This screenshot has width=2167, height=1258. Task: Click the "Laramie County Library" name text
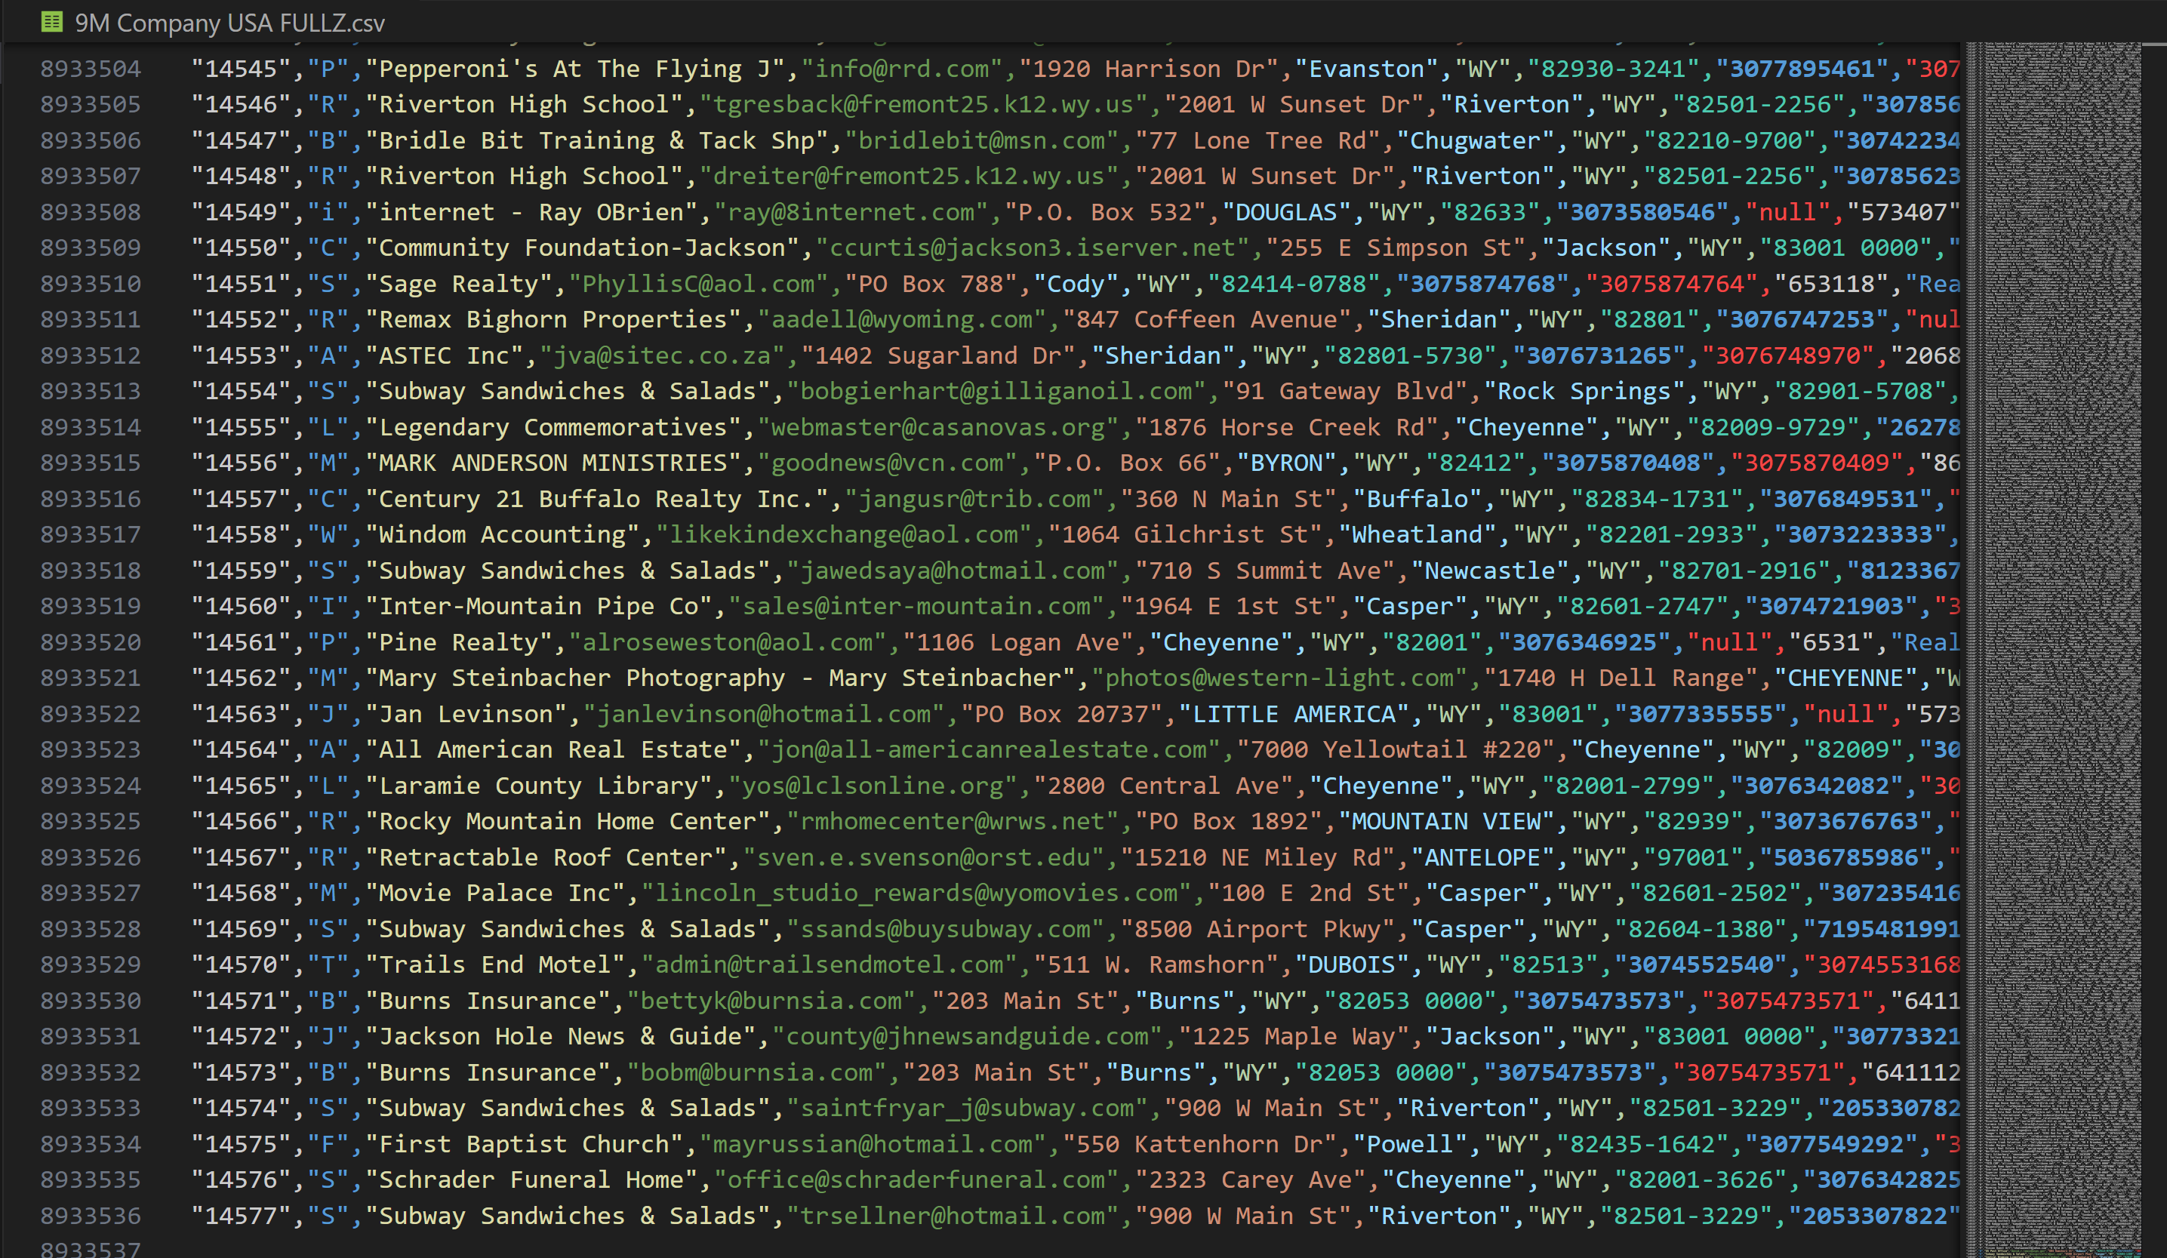click(x=538, y=786)
